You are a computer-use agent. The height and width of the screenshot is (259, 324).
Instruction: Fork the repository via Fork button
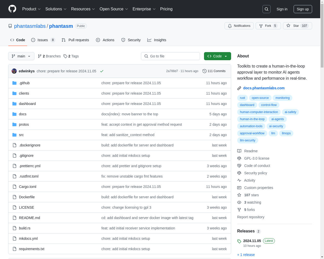coord(268,26)
